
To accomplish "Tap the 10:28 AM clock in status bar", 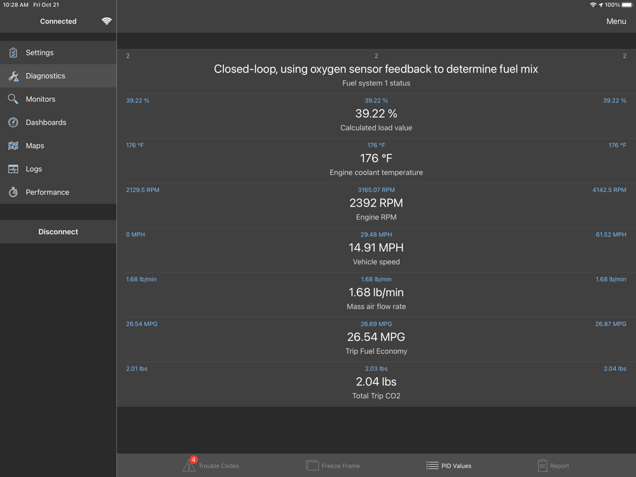I will [16, 5].
